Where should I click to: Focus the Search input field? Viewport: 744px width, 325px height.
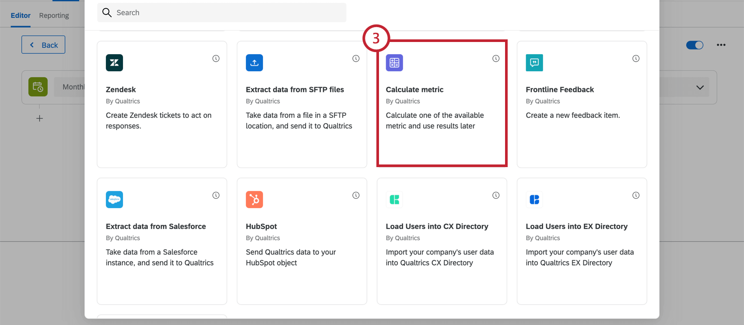pyautogui.click(x=222, y=13)
